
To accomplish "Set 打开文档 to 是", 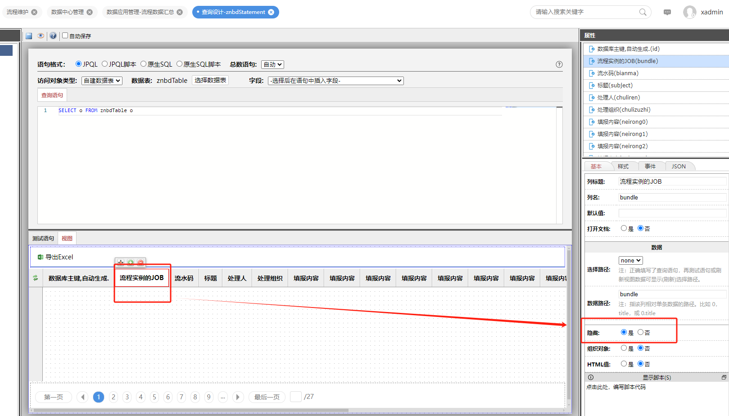I will pyautogui.click(x=624, y=228).
